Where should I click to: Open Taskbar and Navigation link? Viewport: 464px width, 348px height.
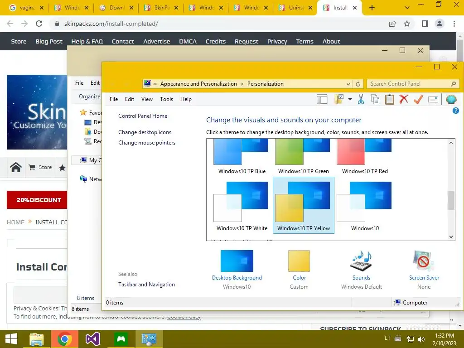(146, 285)
